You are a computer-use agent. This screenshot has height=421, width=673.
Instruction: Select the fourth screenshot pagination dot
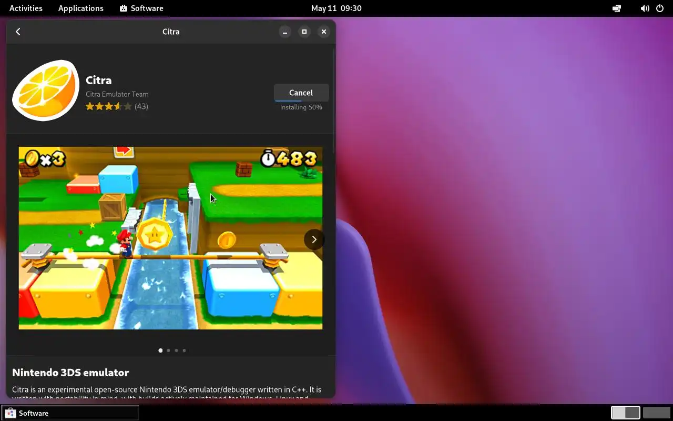pyautogui.click(x=184, y=350)
